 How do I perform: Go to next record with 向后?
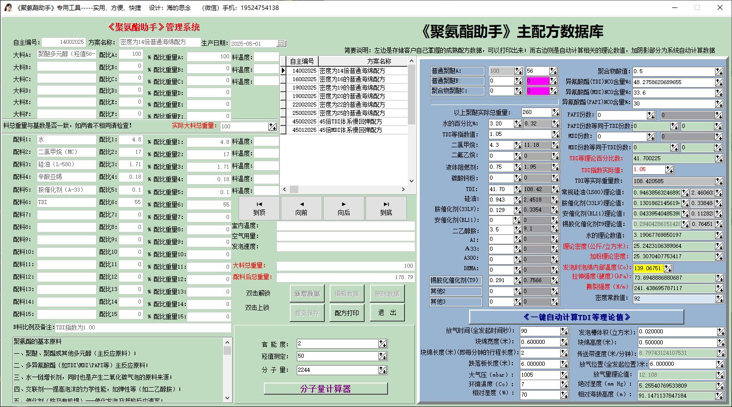coord(344,208)
